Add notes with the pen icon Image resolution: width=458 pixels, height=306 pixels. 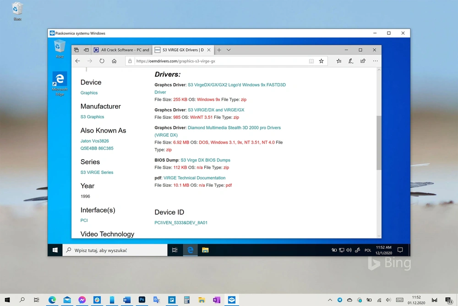pyautogui.click(x=350, y=61)
